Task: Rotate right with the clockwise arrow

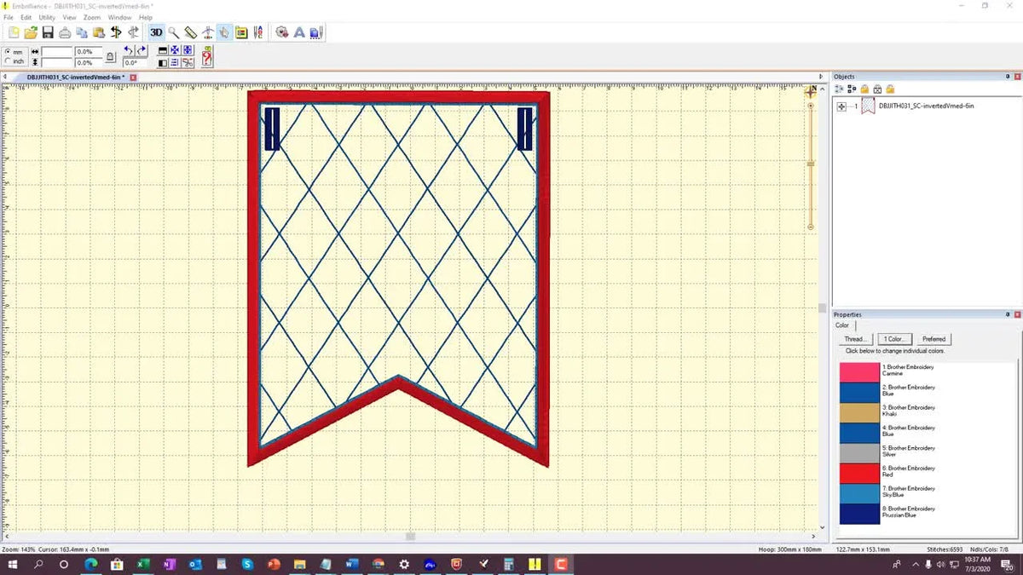Action: [x=142, y=50]
